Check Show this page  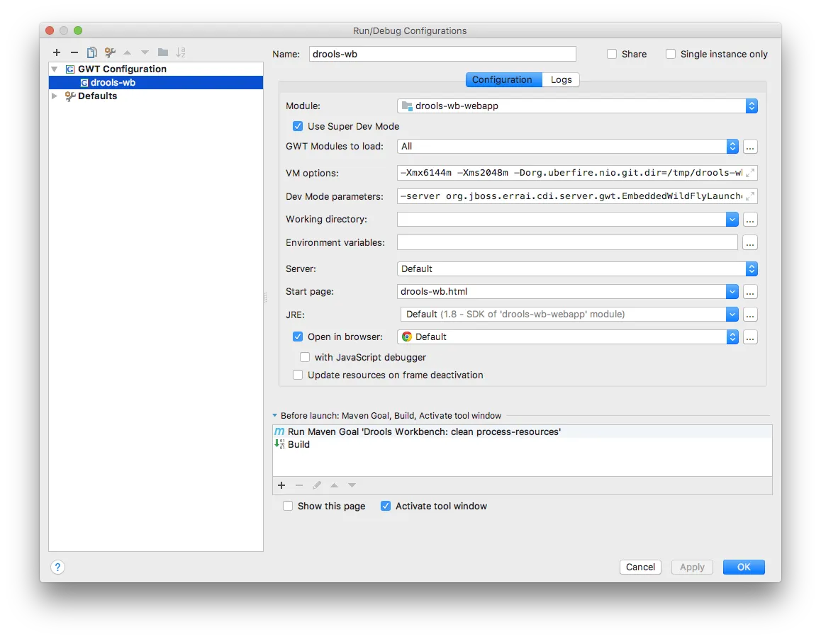(288, 506)
